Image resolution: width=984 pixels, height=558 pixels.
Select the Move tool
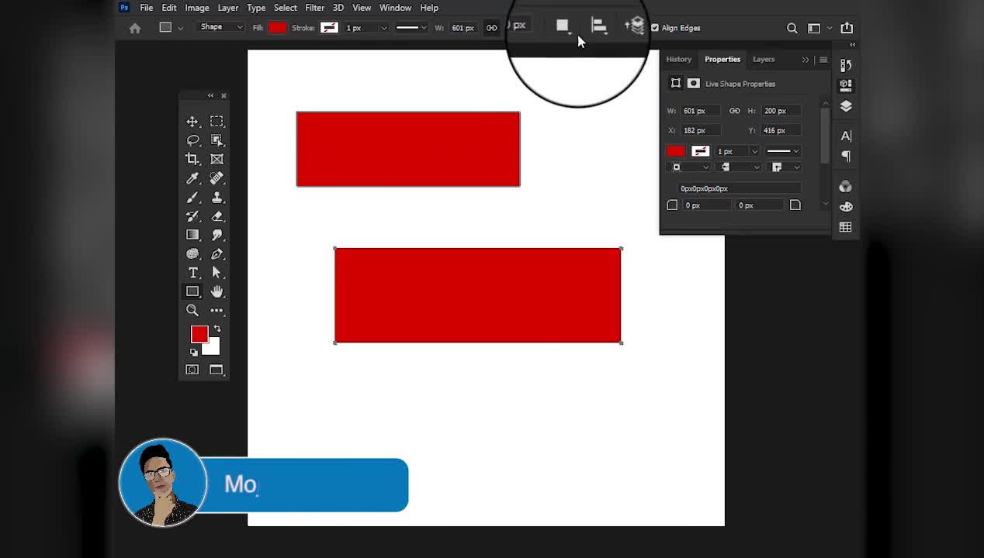(x=192, y=122)
